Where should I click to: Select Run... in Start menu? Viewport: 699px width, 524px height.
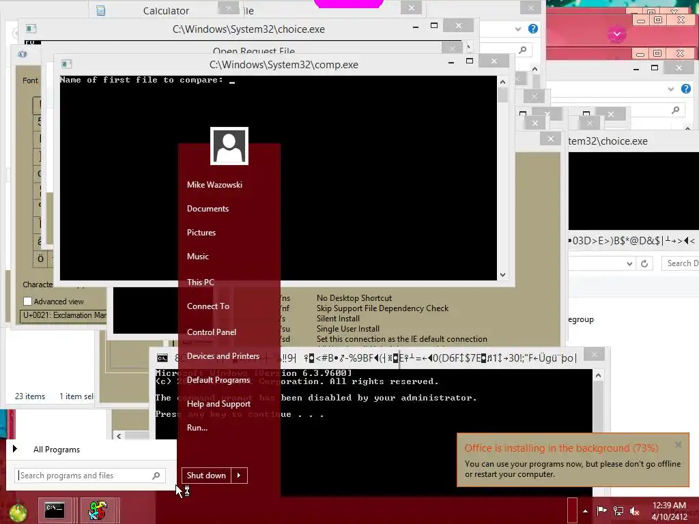(x=197, y=428)
